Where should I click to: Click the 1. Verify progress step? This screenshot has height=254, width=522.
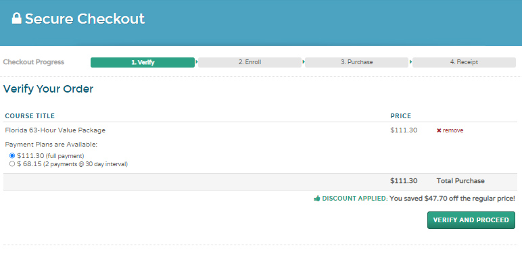point(143,63)
